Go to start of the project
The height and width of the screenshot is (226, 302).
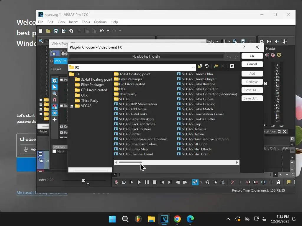point(162,182)
